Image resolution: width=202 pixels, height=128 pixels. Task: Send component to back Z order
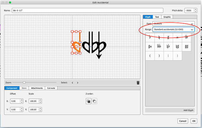pos(95,101)
